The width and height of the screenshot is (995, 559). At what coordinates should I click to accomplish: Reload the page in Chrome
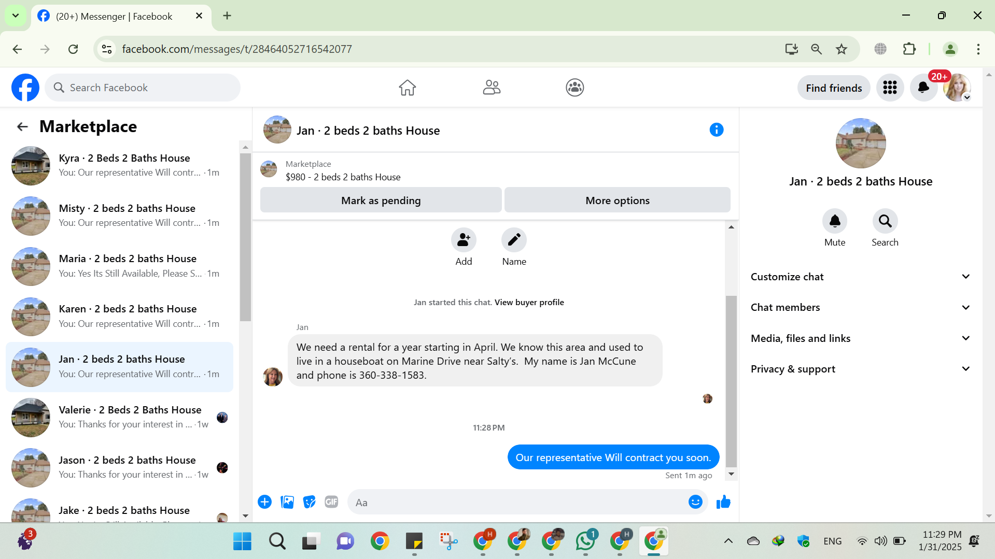coord(73,49)
